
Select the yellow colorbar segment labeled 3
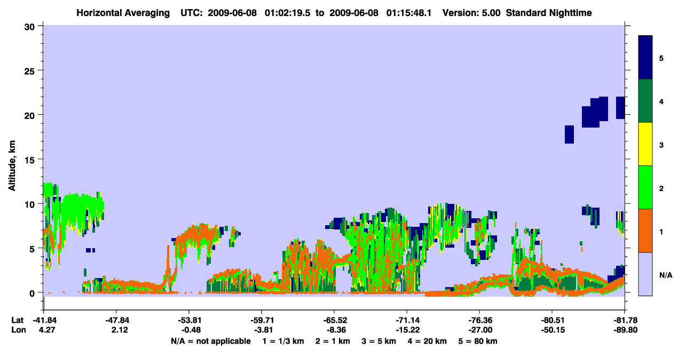(645, 144)
